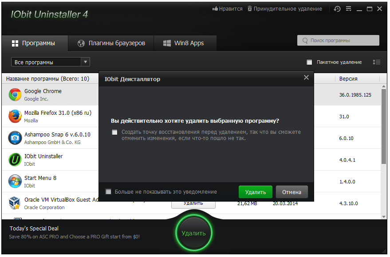Click the version 4.0.4.1 cell
The width and height of the screenshot is (390, 257).
pos(347,160)
